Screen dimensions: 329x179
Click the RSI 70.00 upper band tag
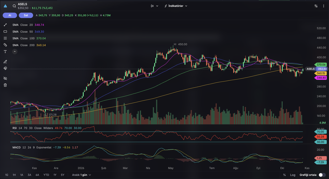320,132
